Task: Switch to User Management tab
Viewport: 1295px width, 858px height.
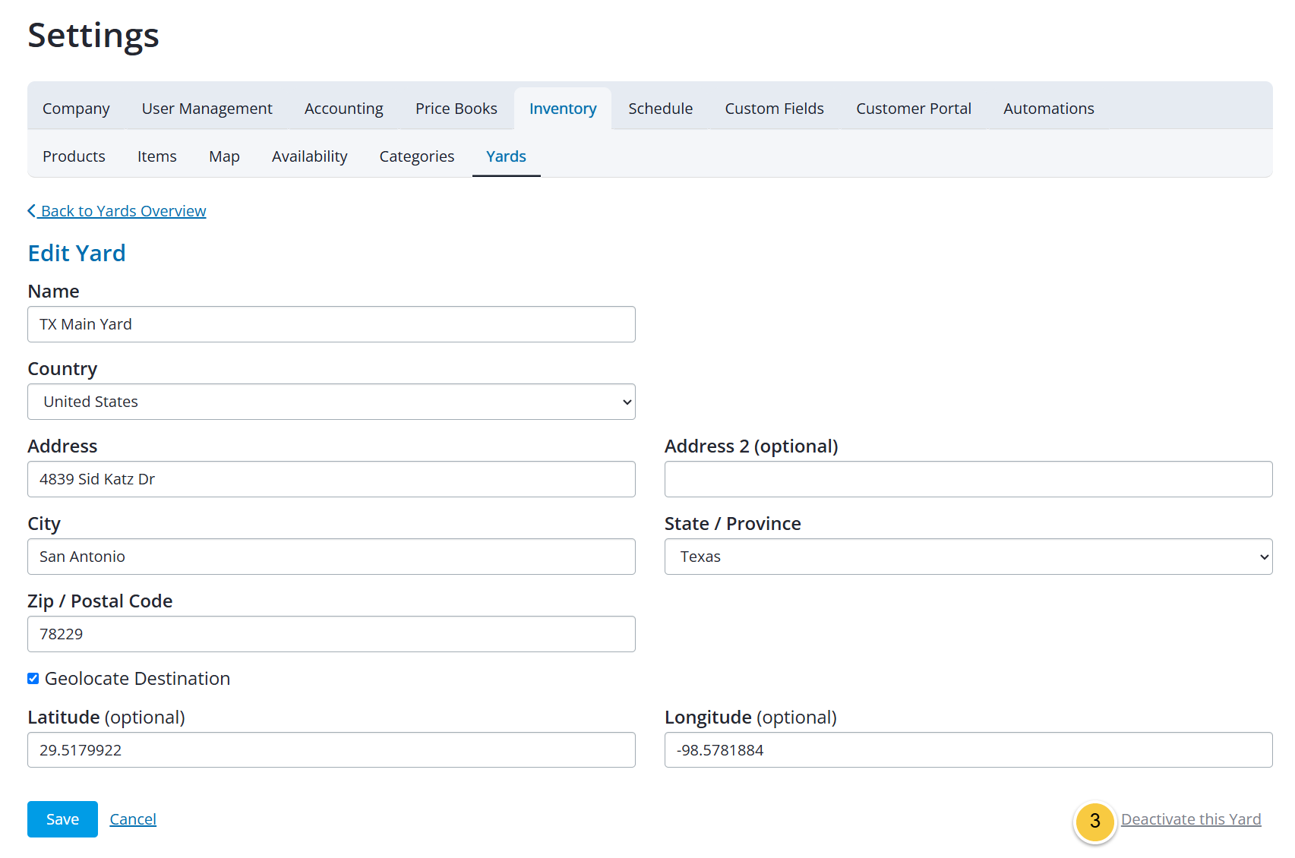Action: pos(207,109)
